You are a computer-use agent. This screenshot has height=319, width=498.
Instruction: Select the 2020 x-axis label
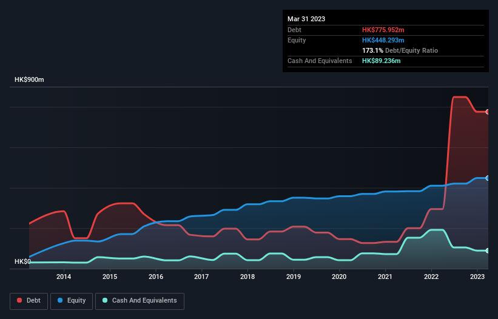tap(339, 277)
